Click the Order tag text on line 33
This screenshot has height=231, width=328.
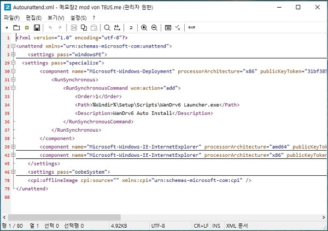(x=98, y=96)
